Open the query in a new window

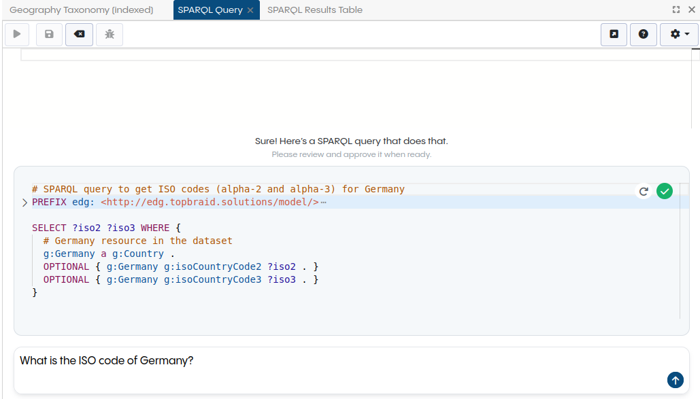click(x=613, y=34)
